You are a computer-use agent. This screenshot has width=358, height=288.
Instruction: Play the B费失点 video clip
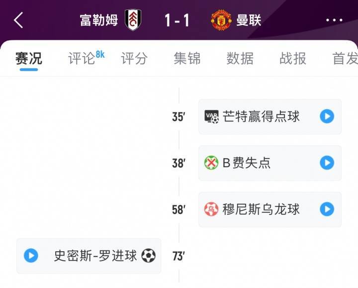327,163
